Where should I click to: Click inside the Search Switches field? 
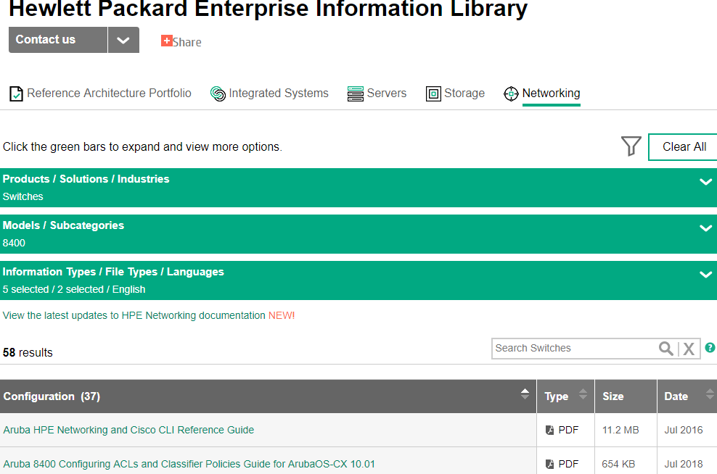coord(575,349)
